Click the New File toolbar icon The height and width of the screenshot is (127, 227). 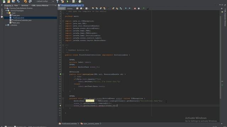pyautogui.click(x=4, y=1)
